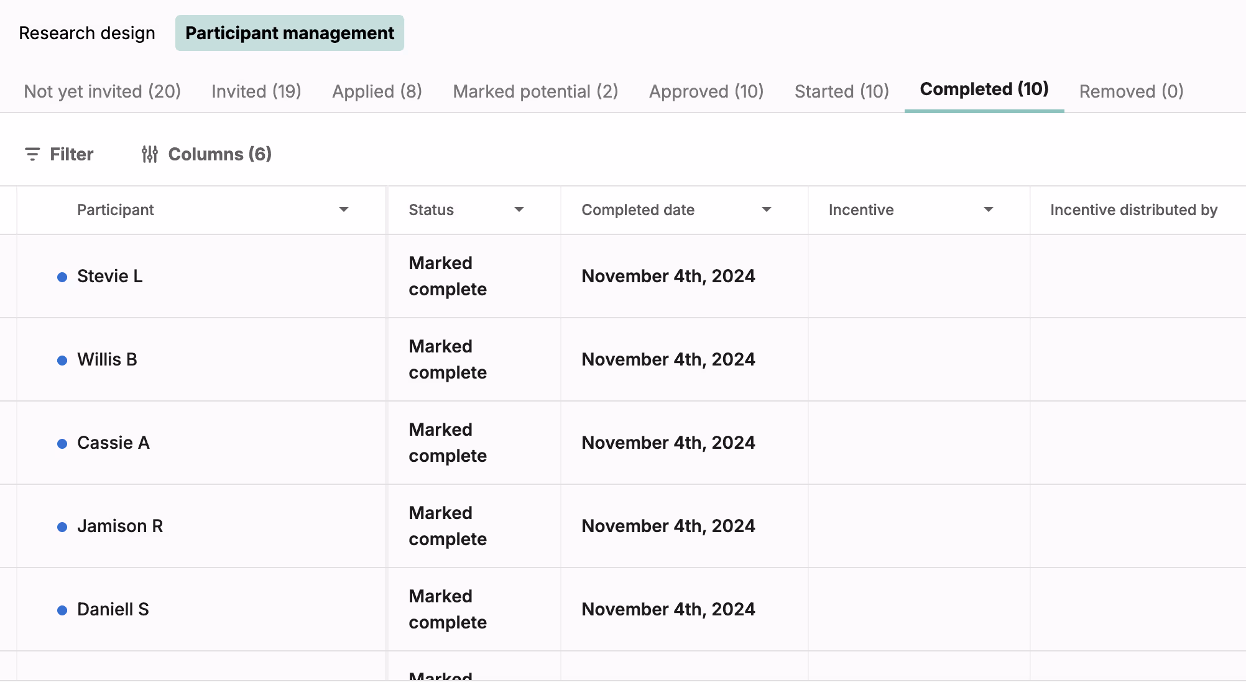
Task: Switch to Research design tab
Action: point(87,33)
